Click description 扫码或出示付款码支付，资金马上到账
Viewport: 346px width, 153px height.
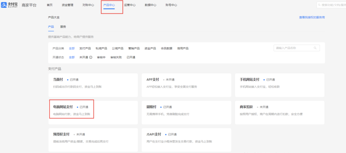point(77,87)
